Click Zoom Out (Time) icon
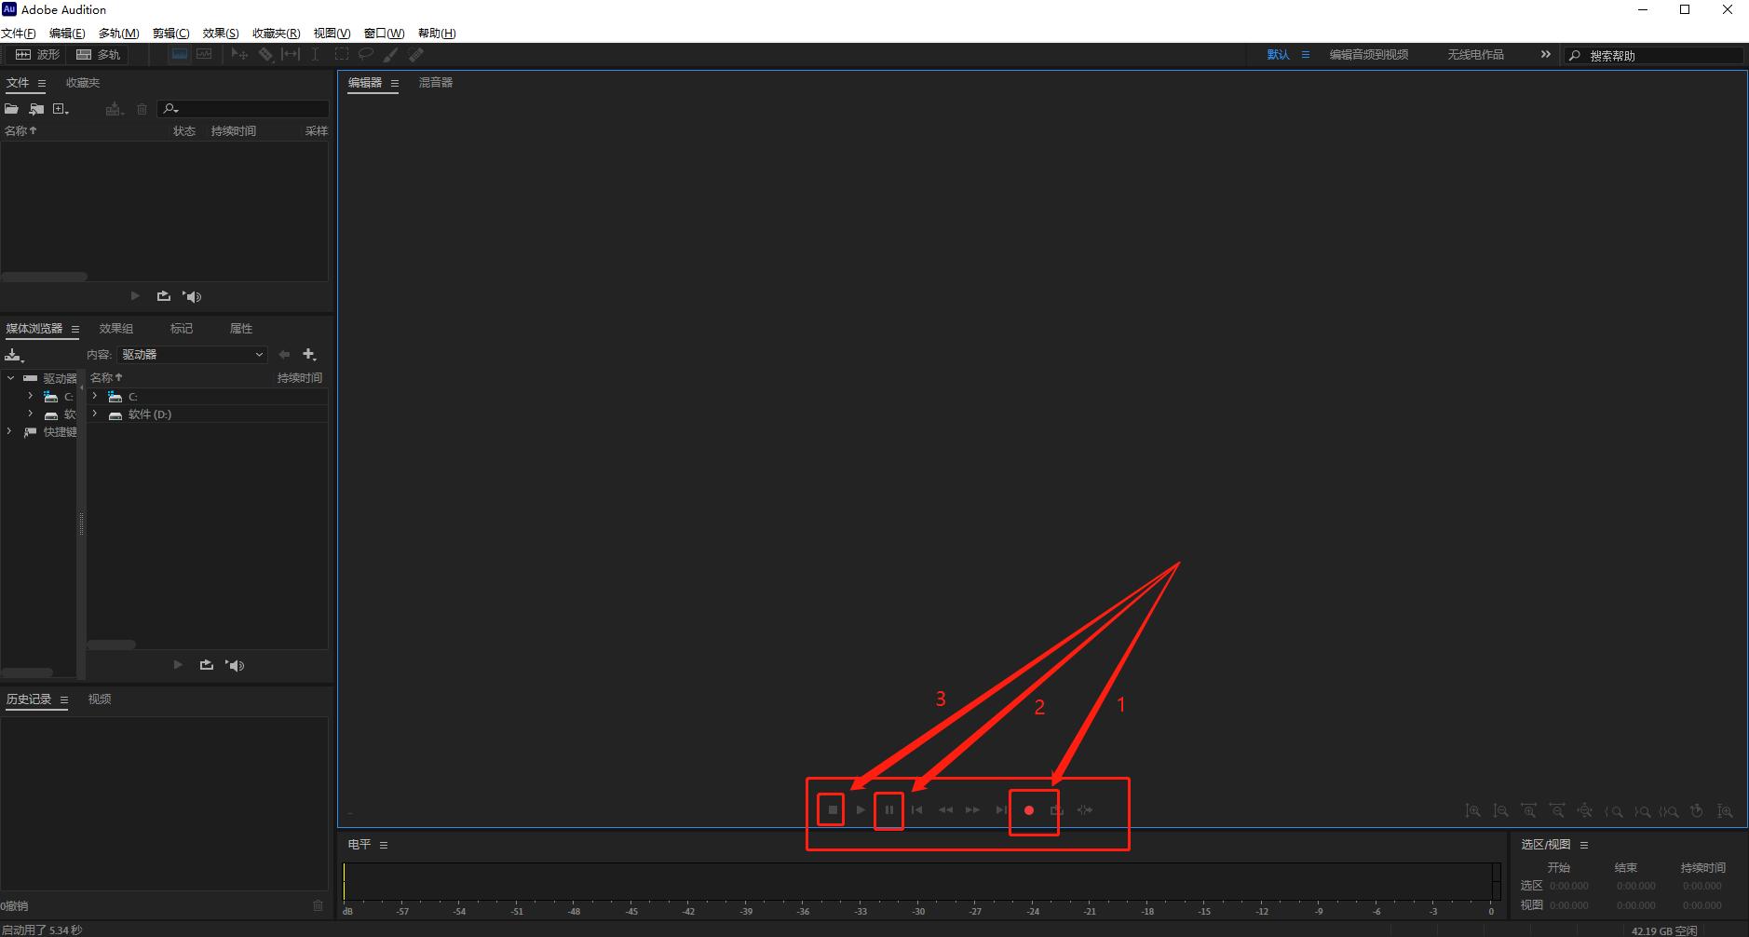The width and height of the screenshot is (1749, 937). [x=1557, y=811]
